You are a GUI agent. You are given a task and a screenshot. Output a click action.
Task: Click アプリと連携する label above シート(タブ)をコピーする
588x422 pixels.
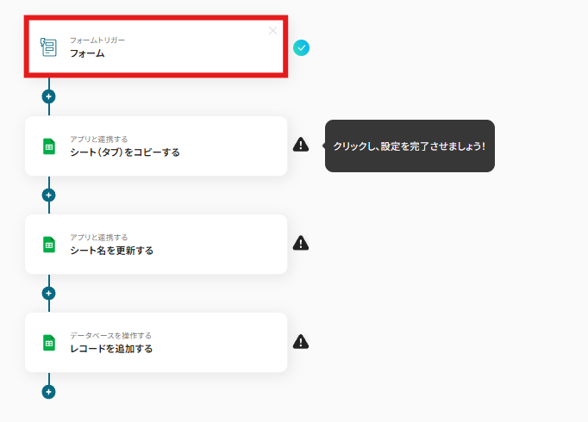click(99, 140)
